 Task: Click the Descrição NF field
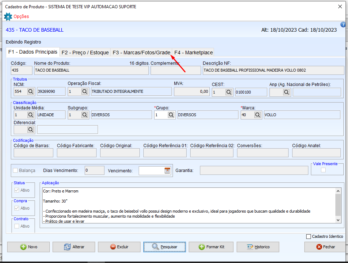point(273,70)
